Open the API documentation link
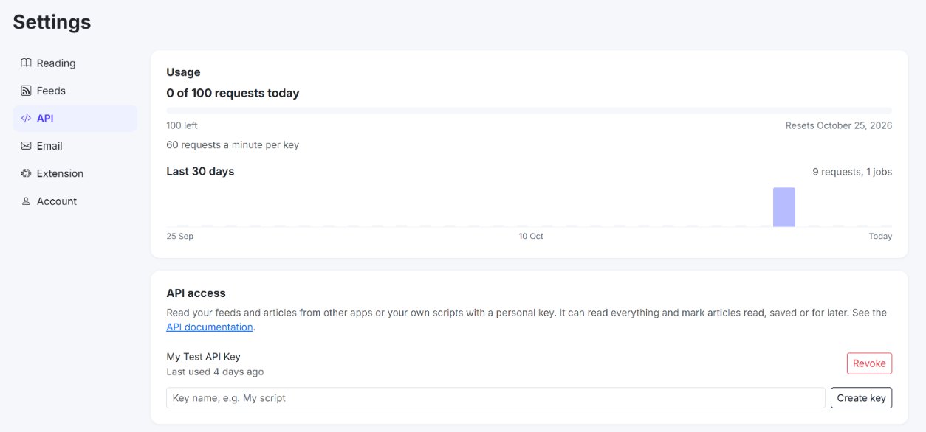The width and height of the screenshot is (926, 432). 210,327
